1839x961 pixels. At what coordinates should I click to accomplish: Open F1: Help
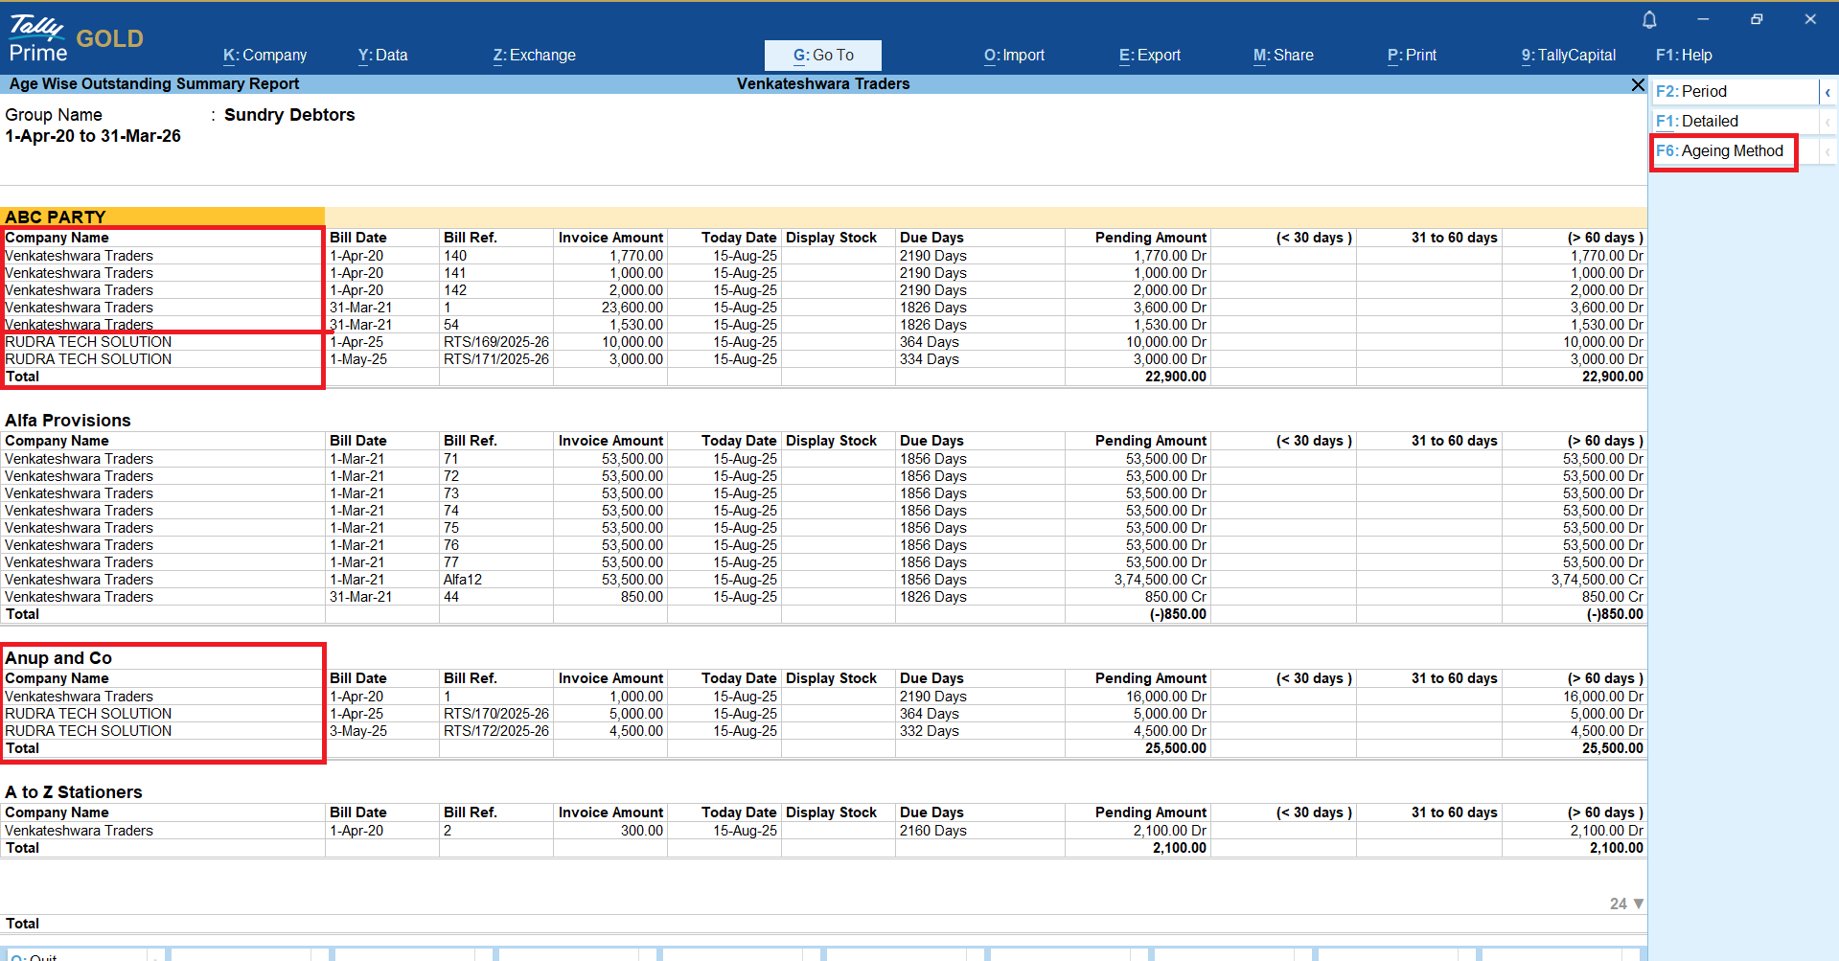pos(1684,56)
